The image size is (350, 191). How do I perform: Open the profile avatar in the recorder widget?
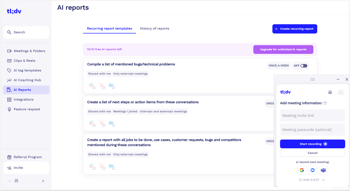click(x=341, y=92)
